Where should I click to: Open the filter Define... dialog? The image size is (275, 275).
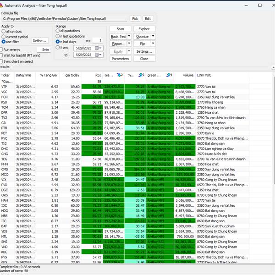[x=40, y=41]
